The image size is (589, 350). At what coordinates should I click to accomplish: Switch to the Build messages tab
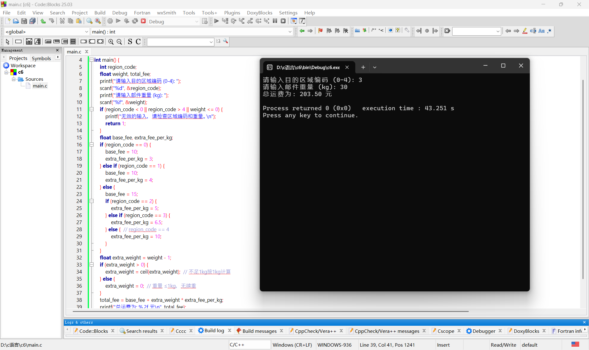pyautogui.click(x=259, y=331)
